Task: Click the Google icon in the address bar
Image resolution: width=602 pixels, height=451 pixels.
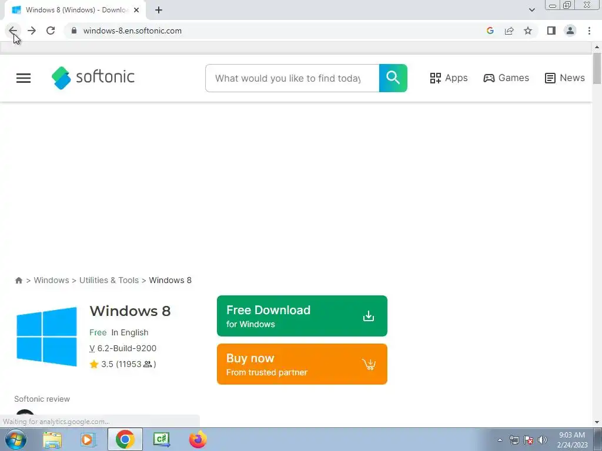Action: tap(490, 31)
